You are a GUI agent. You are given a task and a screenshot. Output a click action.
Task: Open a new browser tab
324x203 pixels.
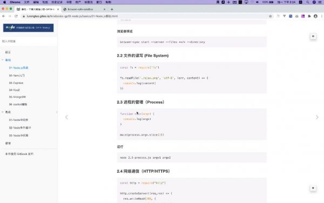click(112, 9)
